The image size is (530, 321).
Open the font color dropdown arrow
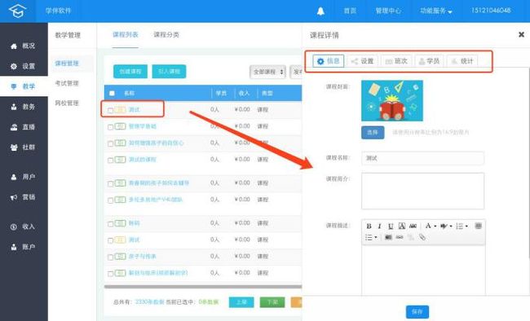[x=435, y=226]
